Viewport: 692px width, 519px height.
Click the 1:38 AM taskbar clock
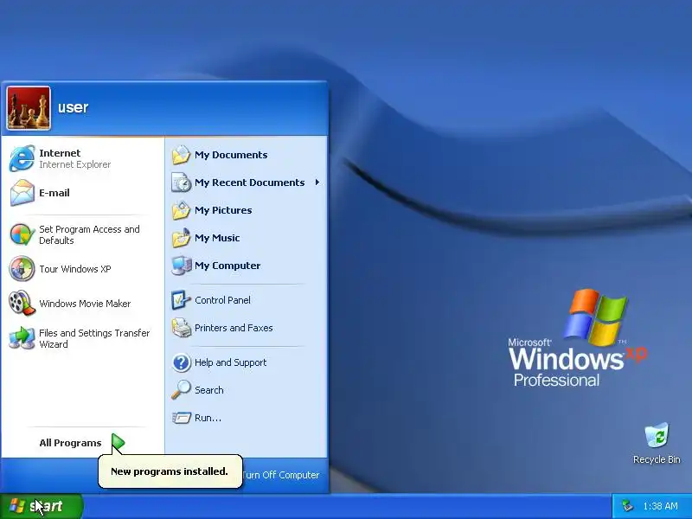point(660,506)
